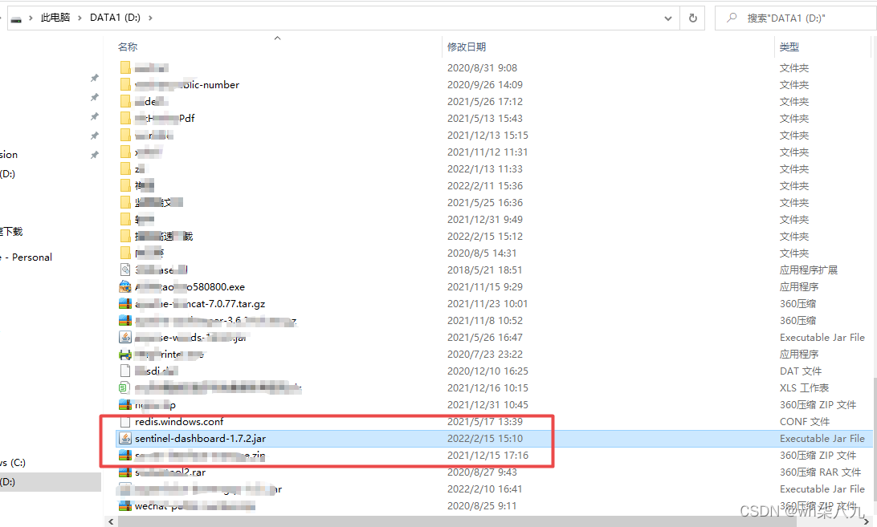Click folder icon dated 2022/1/13 11:33

click(125, 168)
